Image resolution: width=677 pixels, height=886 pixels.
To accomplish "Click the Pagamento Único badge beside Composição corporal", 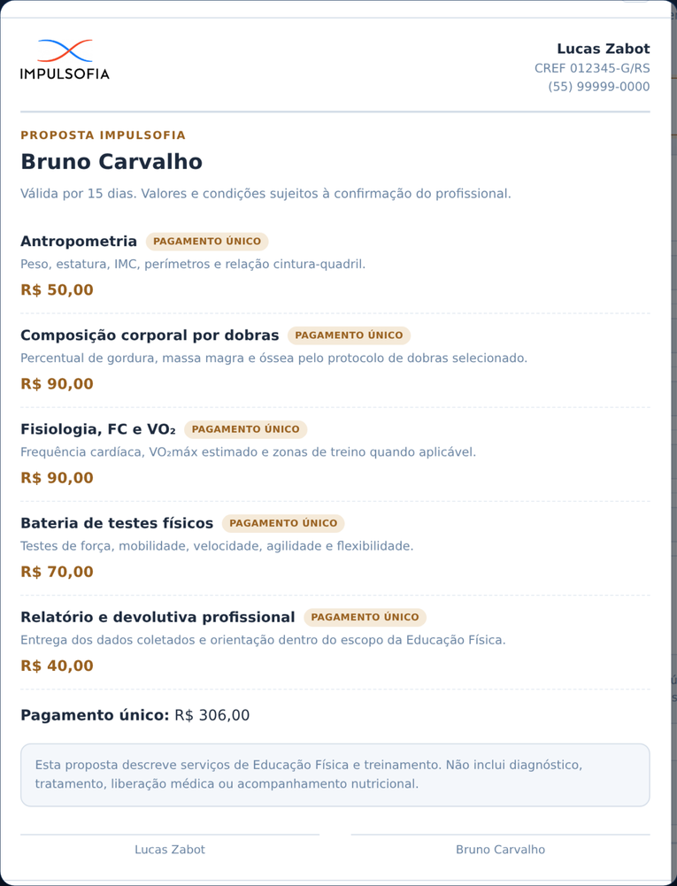I will (x=349, y=335).
